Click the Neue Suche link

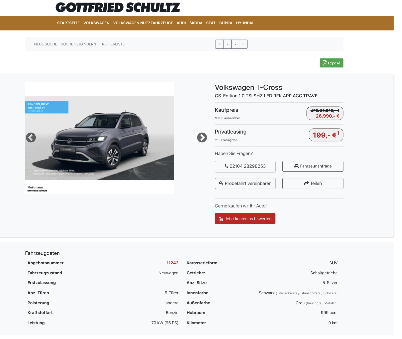pyautogui.click(x=46, y=44)
